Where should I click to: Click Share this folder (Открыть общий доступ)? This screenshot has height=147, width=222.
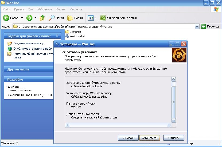pos(33,55)
